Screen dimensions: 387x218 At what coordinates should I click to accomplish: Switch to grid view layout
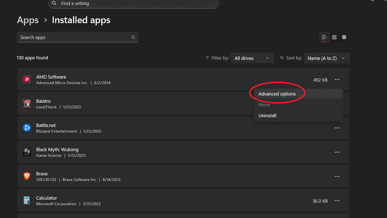(334, 37)
